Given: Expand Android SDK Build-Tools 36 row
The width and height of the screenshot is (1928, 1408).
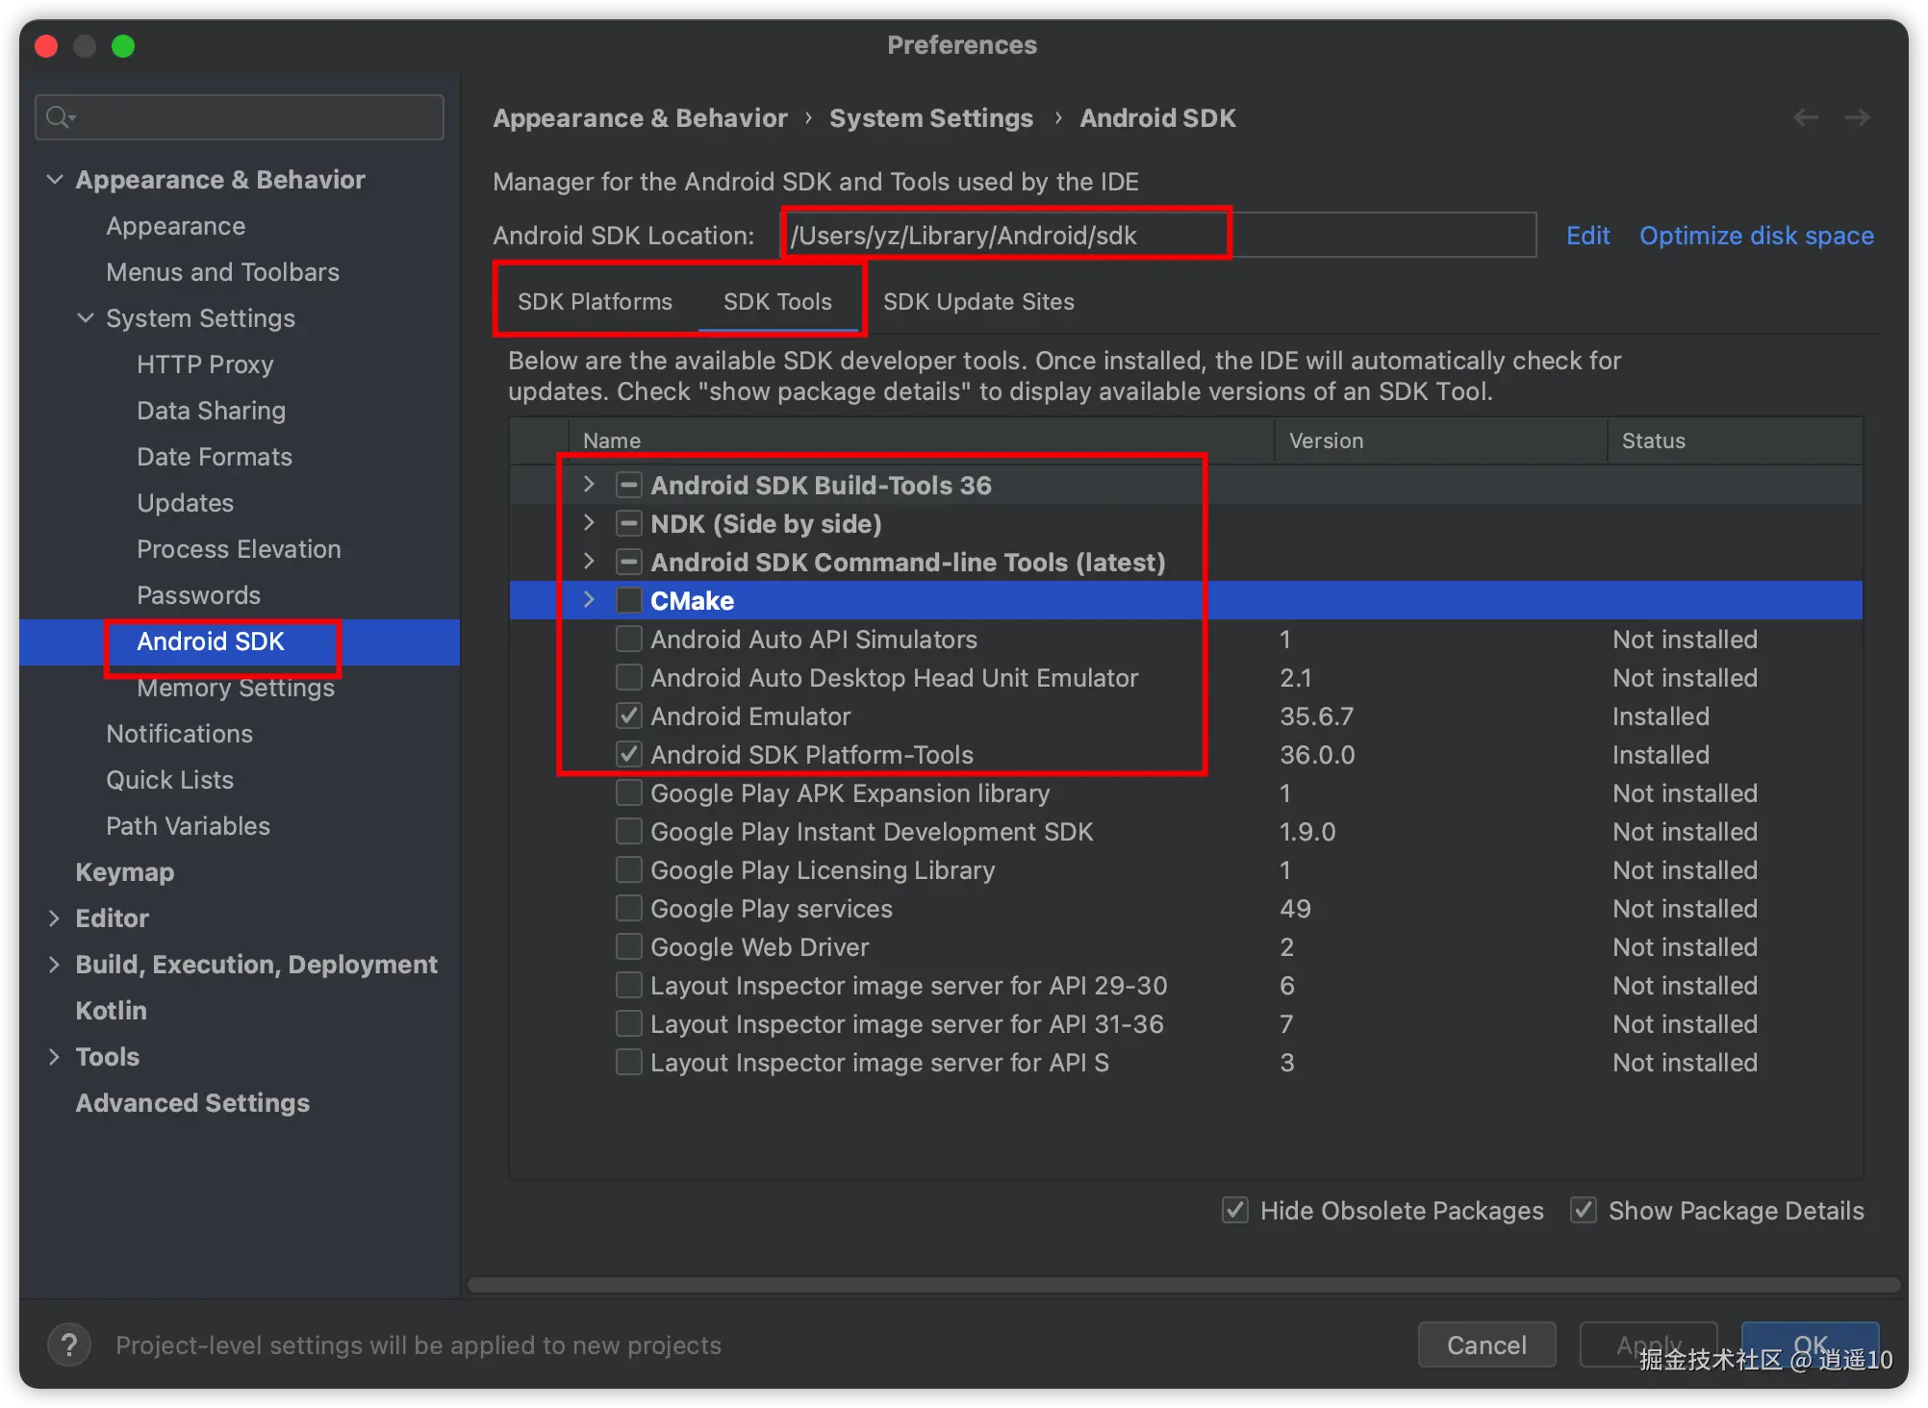Looking at the screenshot, I should pos(589,485).
